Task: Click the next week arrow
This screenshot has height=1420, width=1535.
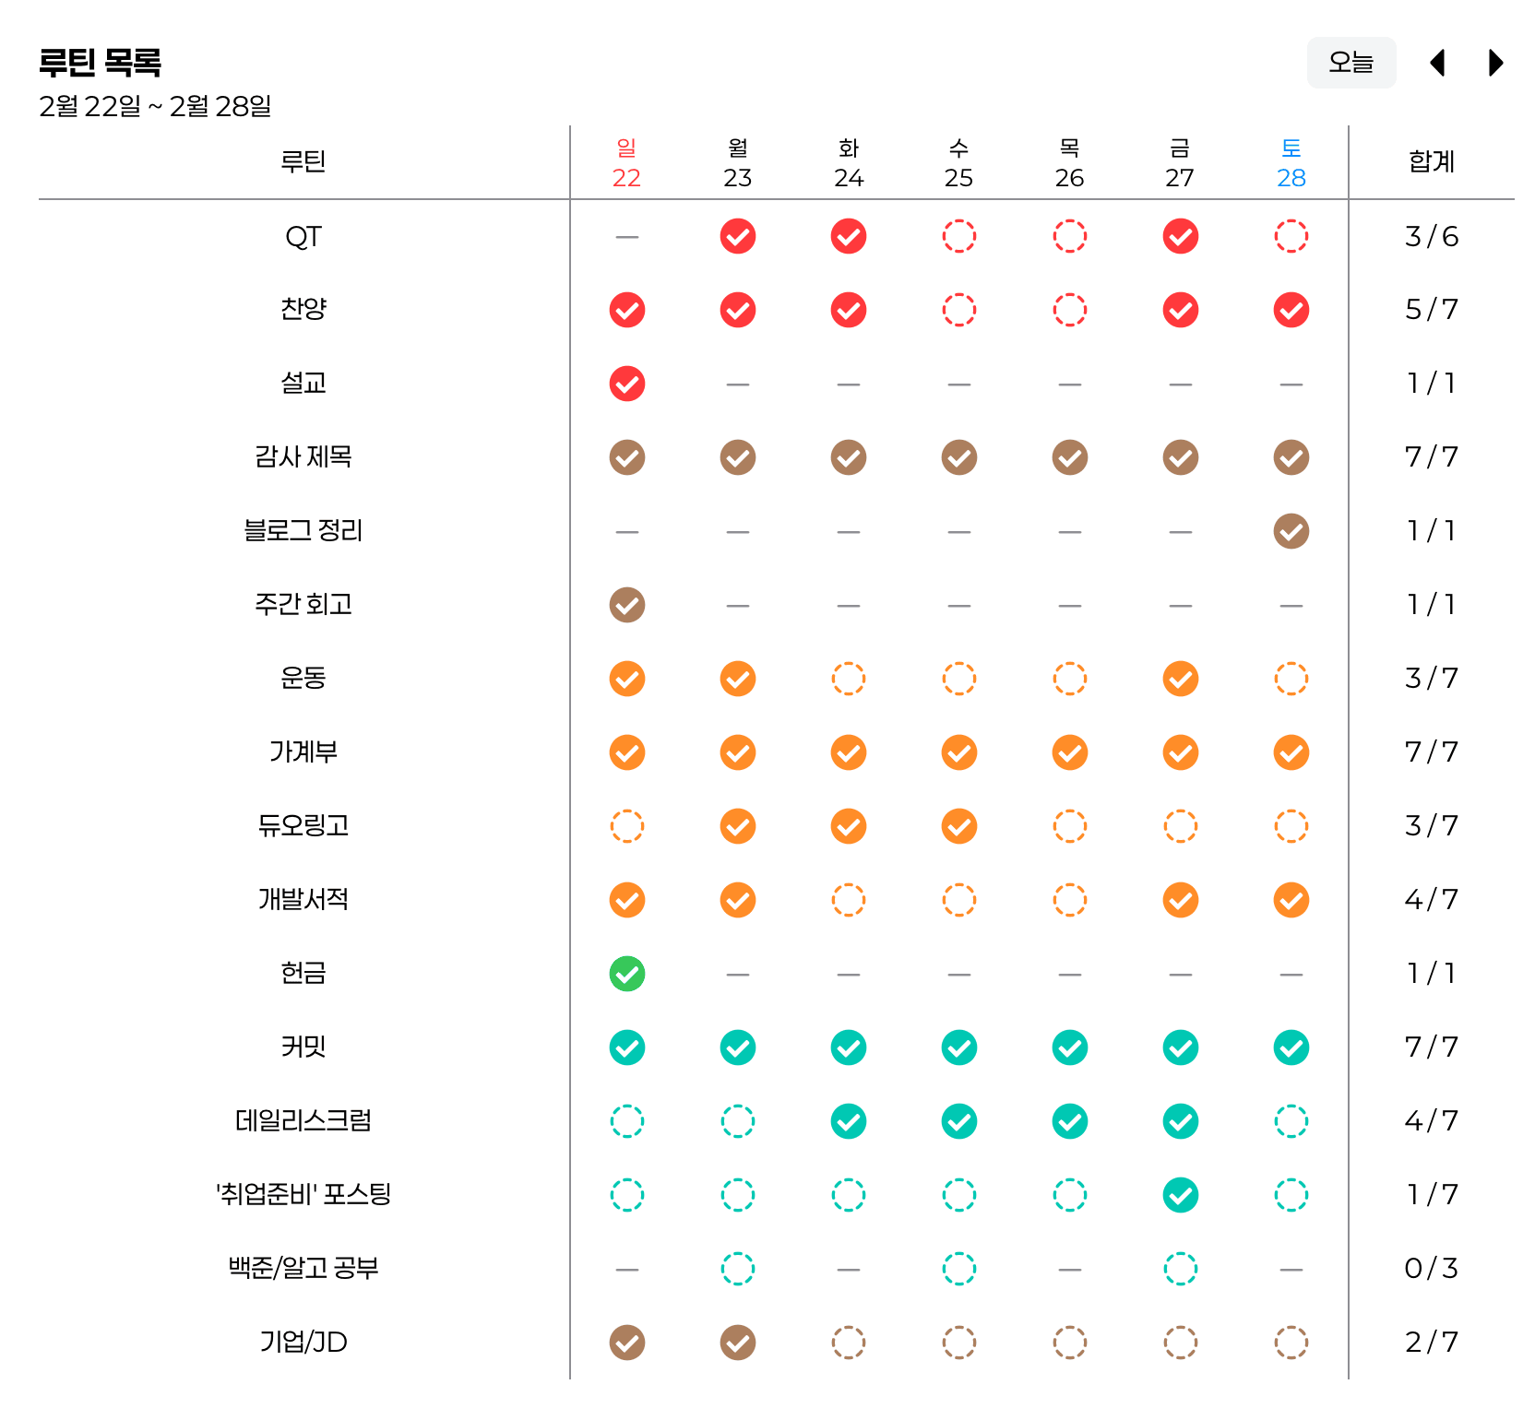Action: click(x=1496, y=63)
